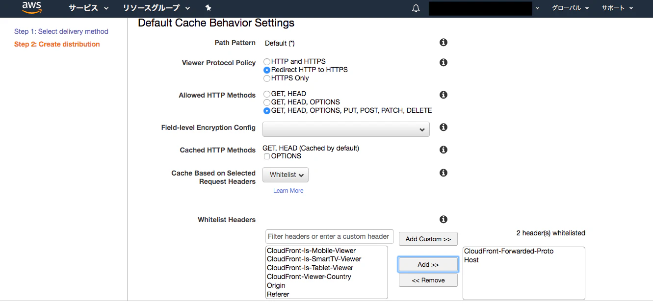Open the グローバル region menu
This screenshot has height=304, width=653.
click(570, 8)
